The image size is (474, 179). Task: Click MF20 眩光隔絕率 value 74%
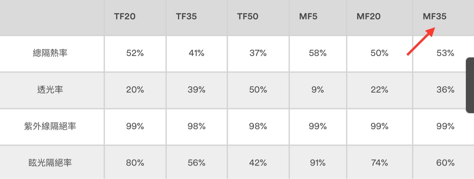coord(379,163)
